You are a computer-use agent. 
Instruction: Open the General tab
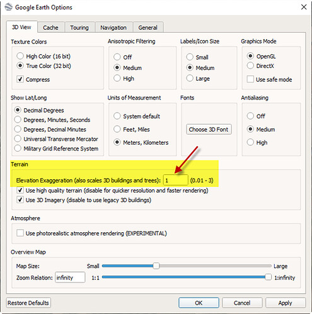tap(148, 28)
